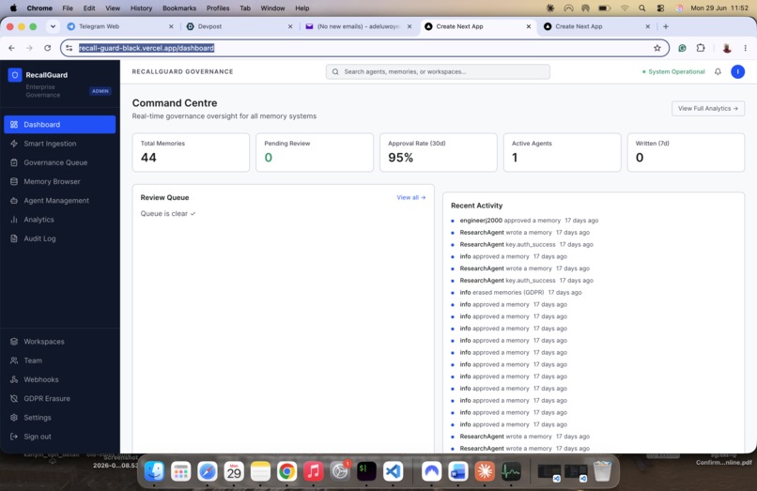The width and height of the screenshot is (757, 491).
Task: Click the Active Agents card
Action: [562, 152]
